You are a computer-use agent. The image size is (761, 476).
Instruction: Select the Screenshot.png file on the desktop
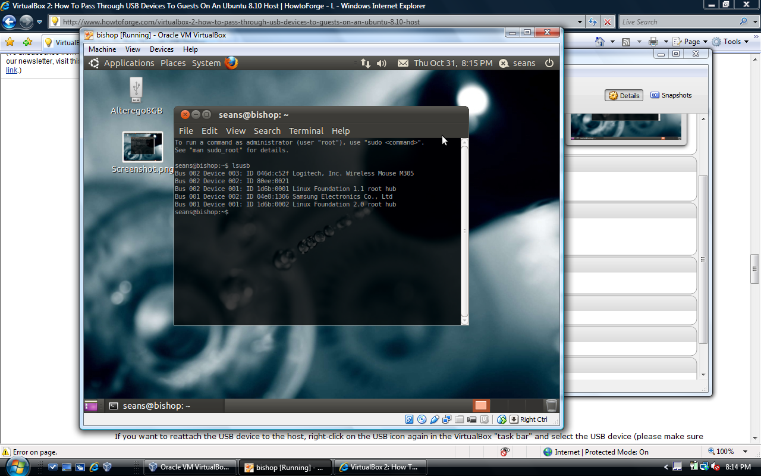143,153
